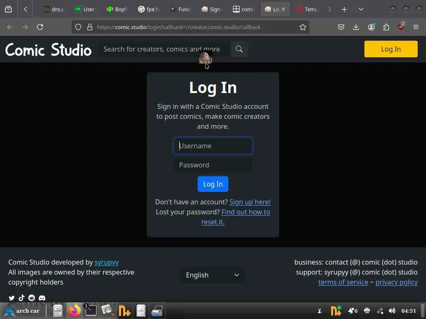Open the printer tray icon
This screenshot has height=319, width=426.
pyautogui.click(x=367, y=311)
